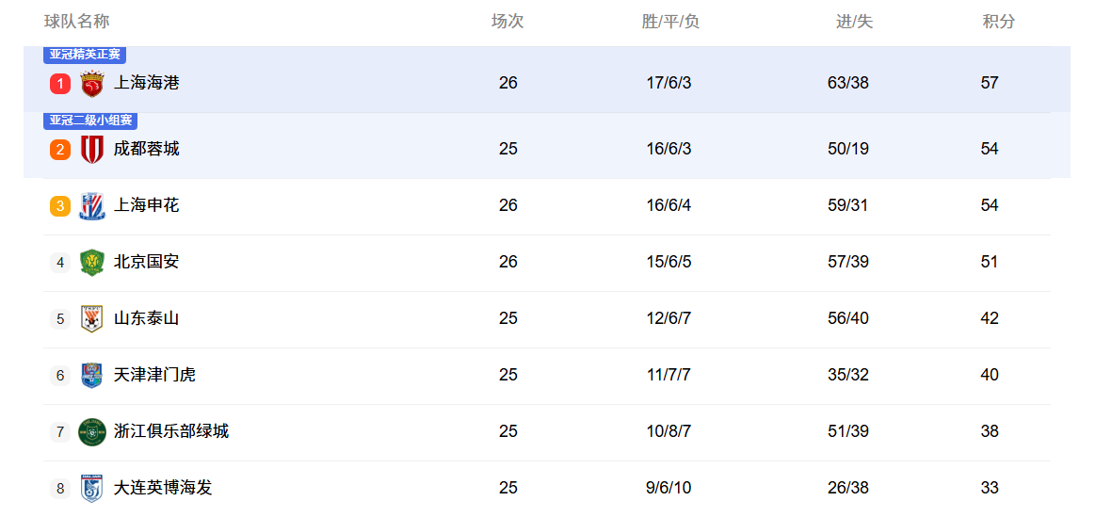Click the yellow rank 3 badge
Image resolution: width=1096 pixels, height=517 pixels.
[60, 206]
